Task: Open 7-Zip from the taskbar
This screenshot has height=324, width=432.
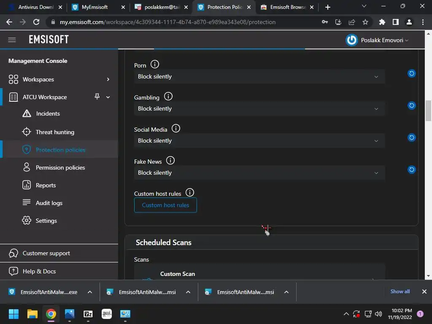Action: tap(88, 314)
